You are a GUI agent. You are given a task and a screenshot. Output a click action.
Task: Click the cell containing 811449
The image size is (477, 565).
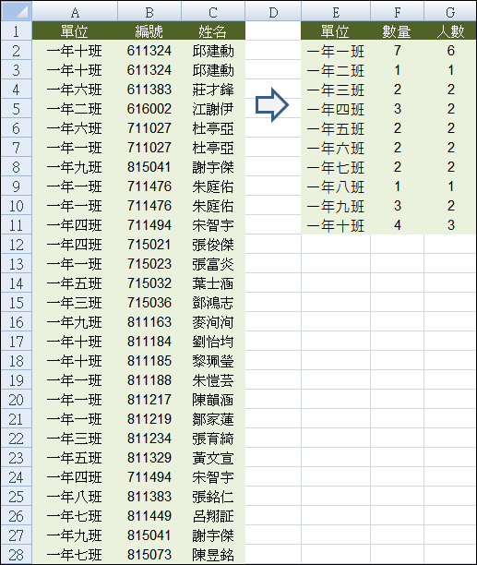[149, 516]
